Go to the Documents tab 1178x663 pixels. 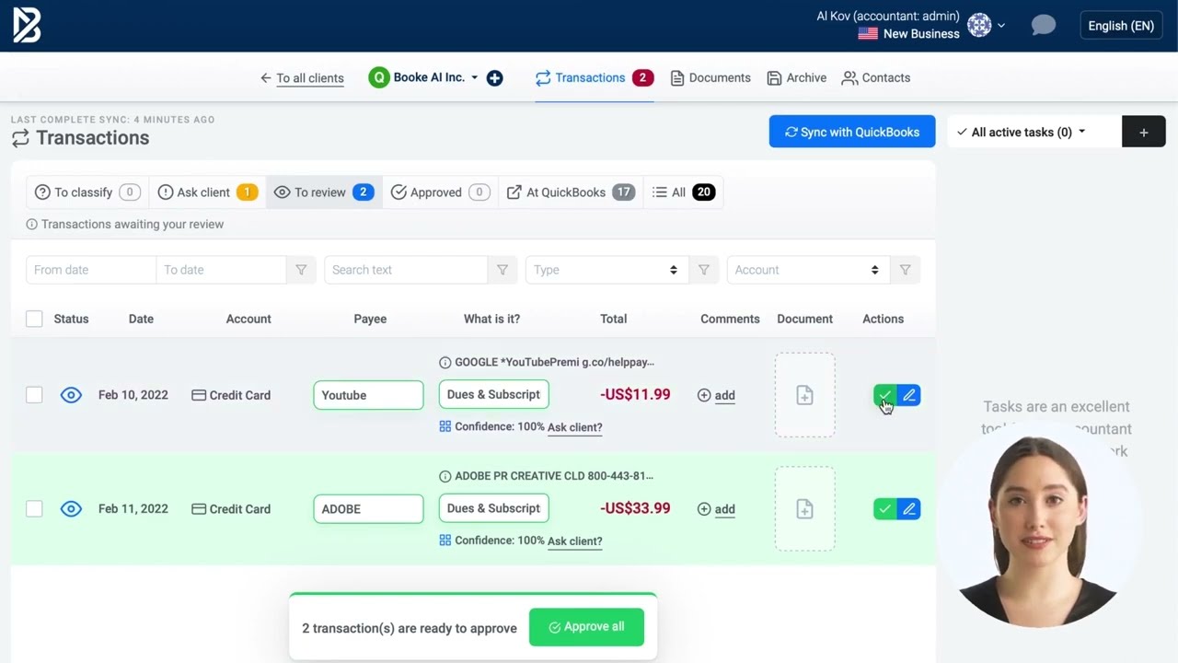click(x=710, y=78)
